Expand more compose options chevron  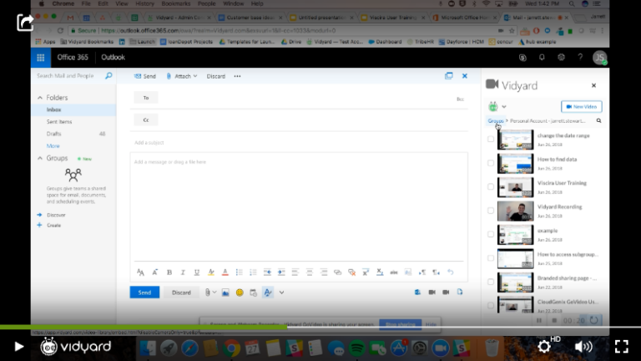[281, 292]
